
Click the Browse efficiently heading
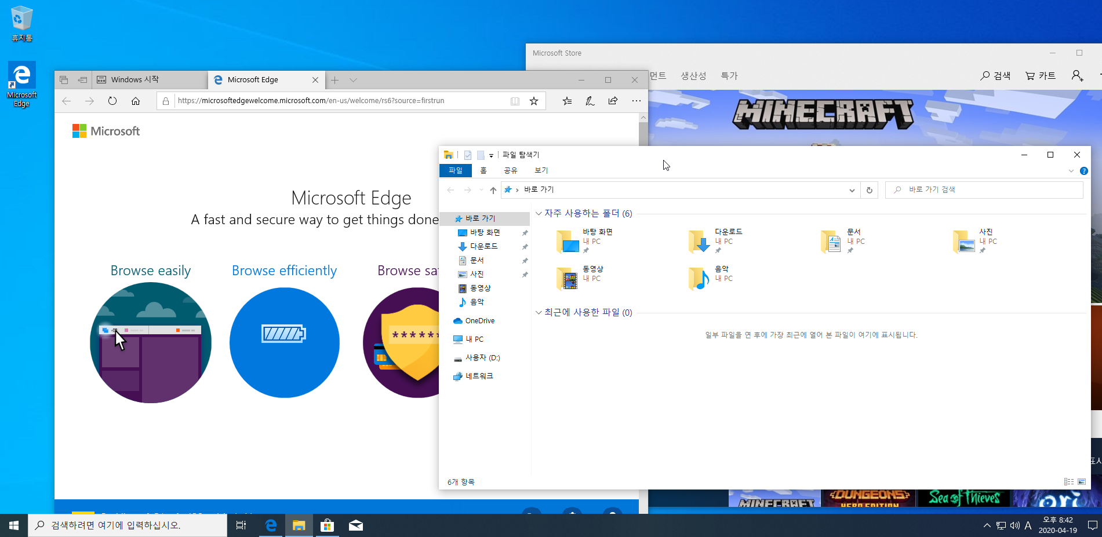pos(284,271)
